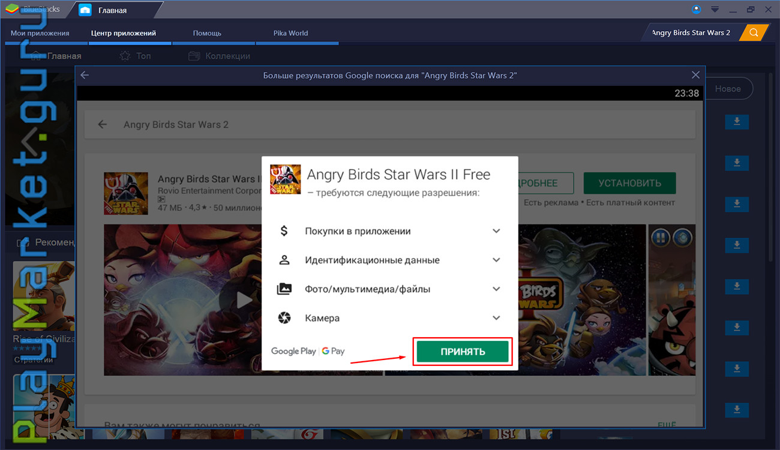Open the Angry Birds Star Wars app icon in listing
This screenshot has width=780, height=450.
(x=126, y=193)
